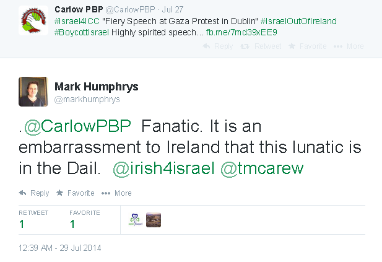Open the @CarlowPBP handle in header tweet
This screenshot has height=262, width=382.
(130, 9)
